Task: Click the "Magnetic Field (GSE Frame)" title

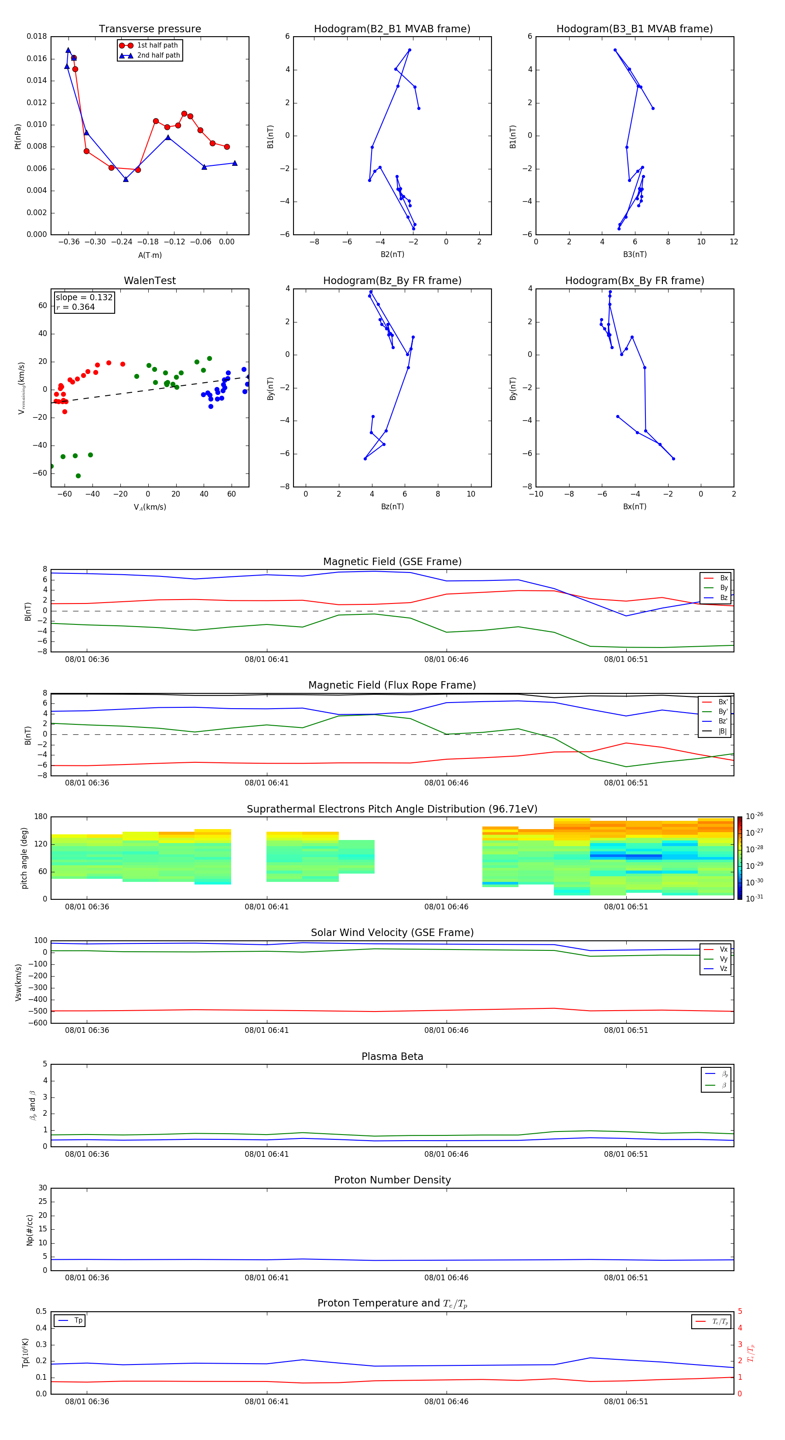Action: coord(392,562)
